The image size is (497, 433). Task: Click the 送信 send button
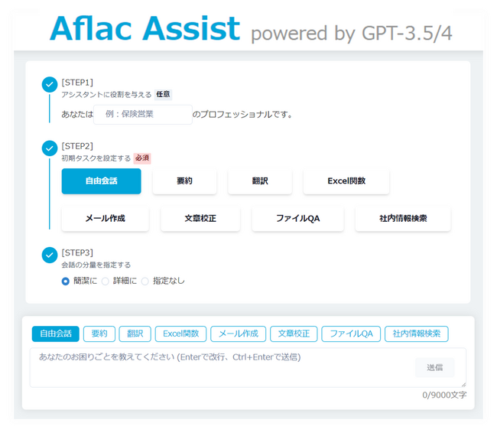tap(434, 368)
